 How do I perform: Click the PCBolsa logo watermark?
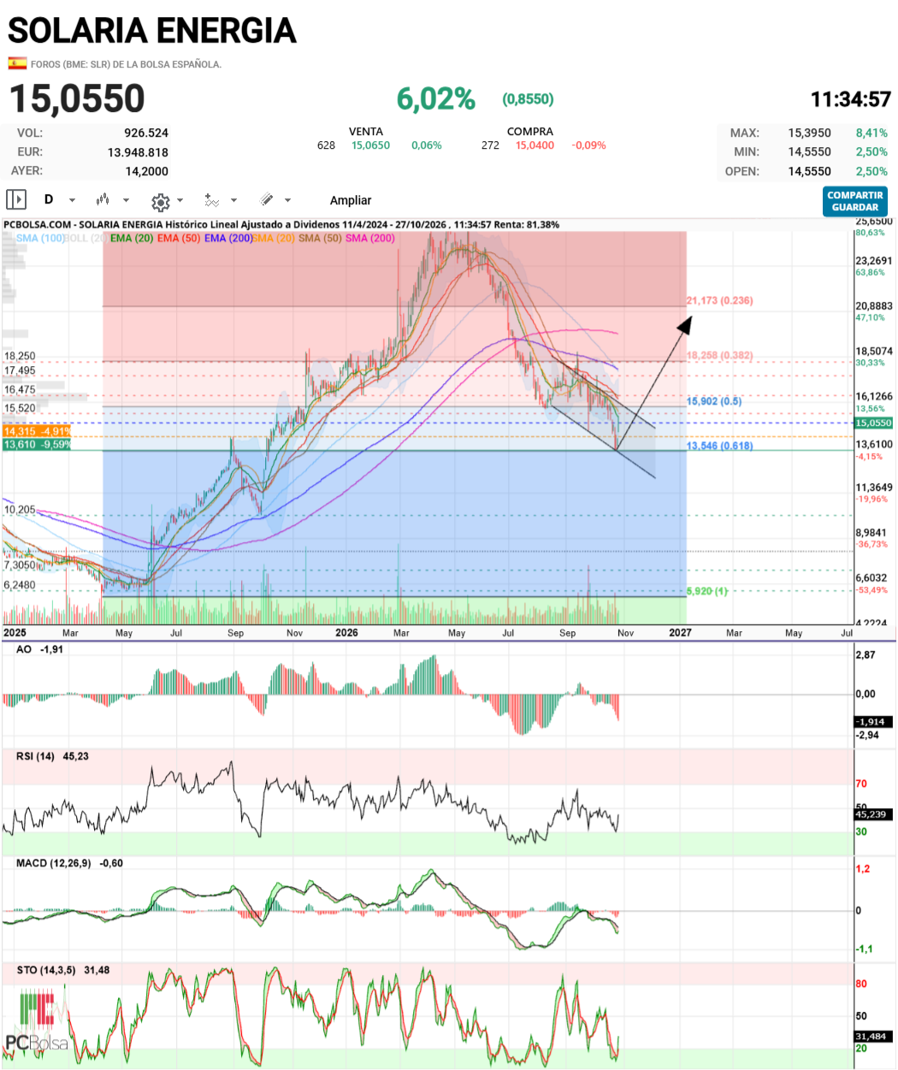(x=37, y=1020)
